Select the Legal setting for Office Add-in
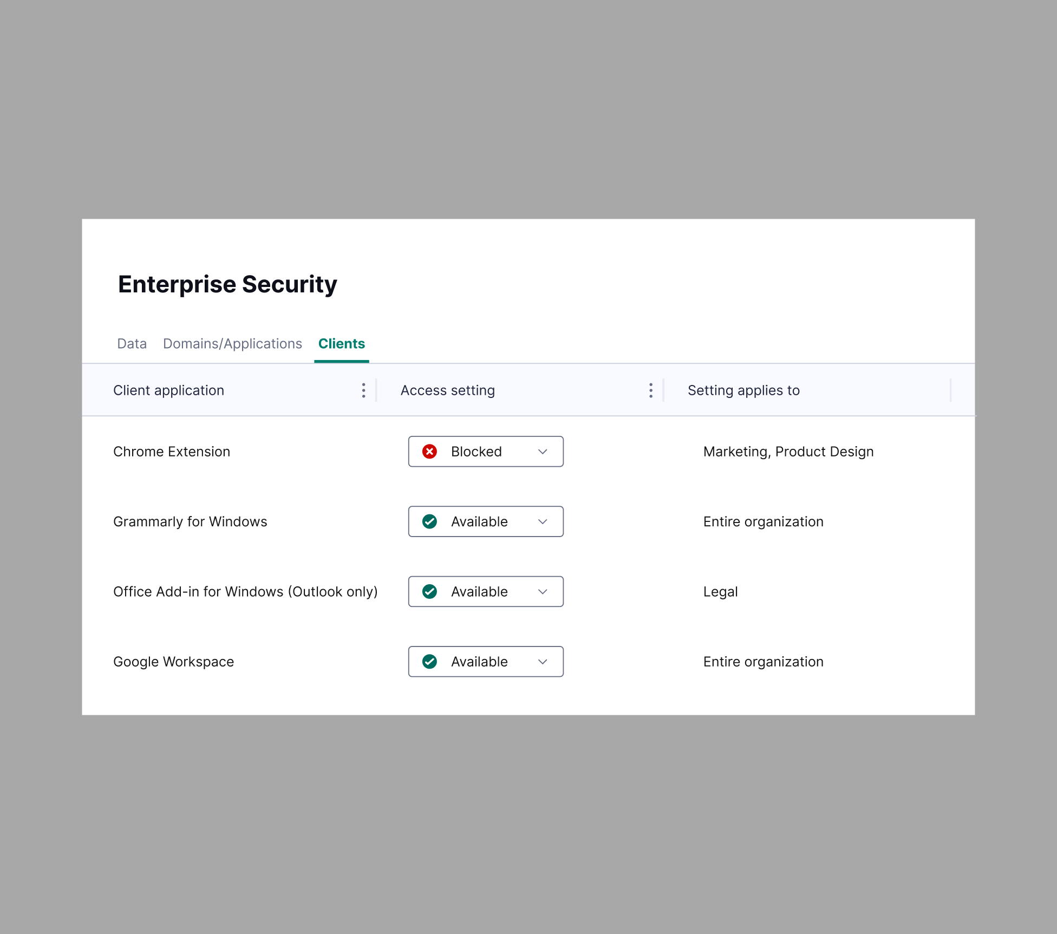Screen dimensions: 1057x934 720,591
